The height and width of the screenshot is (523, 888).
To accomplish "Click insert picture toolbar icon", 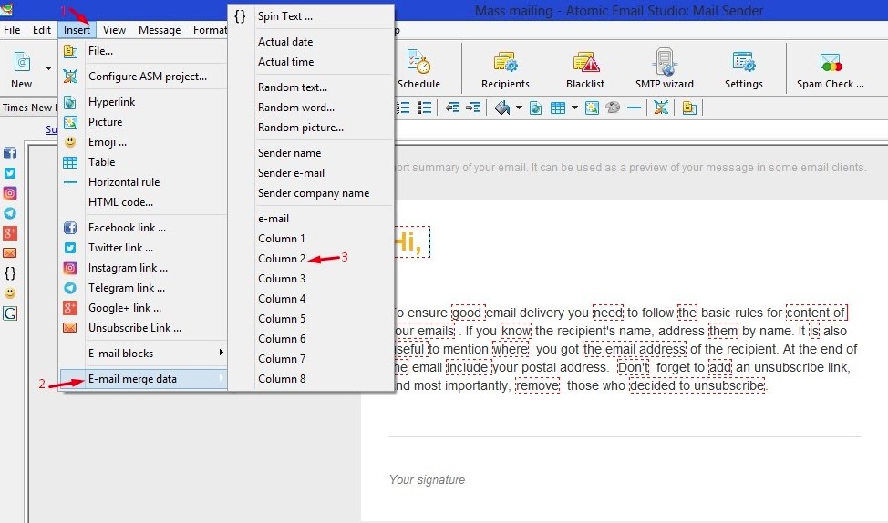I will click(592, 108).
